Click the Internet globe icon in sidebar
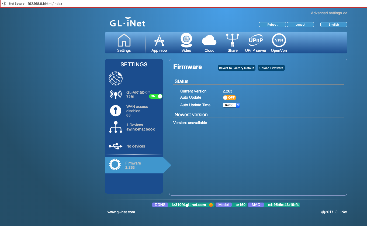 pyautogui.click(x=116, y=78)
